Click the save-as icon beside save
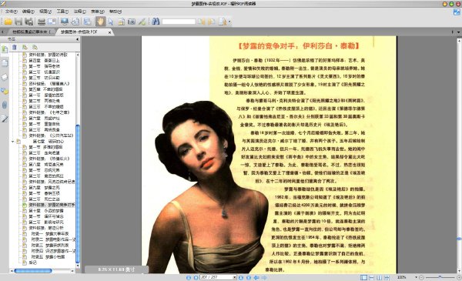Image resolution: width=462 pixels, height=281 pixels. point(29,22)
